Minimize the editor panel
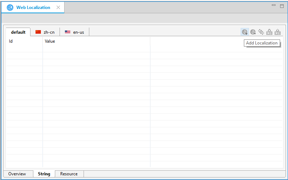Screen dimensions: 288x180 pos(274,5)
